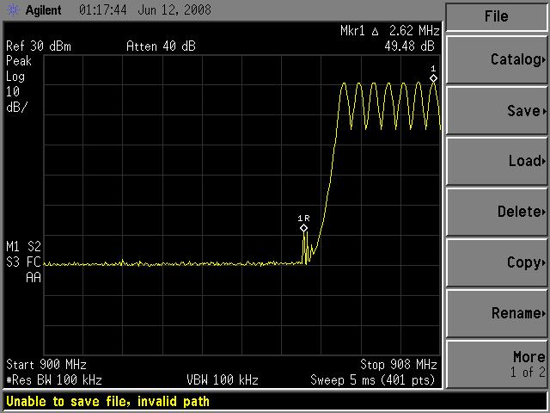Go to More 1 of 2 page
The width and height of the screenshot is (550, 413).
(x=497, y=363)
